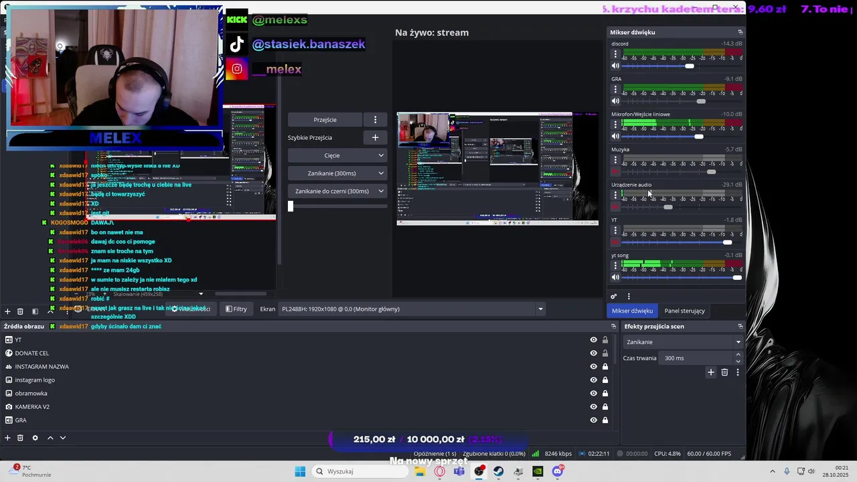Open Mikrofon/Wejście liniowe channel options menu
This screenshot has height=482, width=857.
615,125
